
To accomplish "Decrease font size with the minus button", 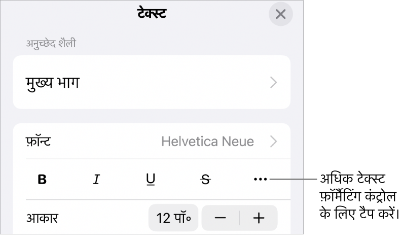I will click(220, 219).
